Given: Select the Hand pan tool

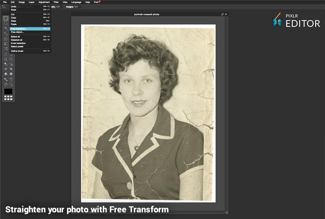Looking at the screenshot, I should coord(6,84).
